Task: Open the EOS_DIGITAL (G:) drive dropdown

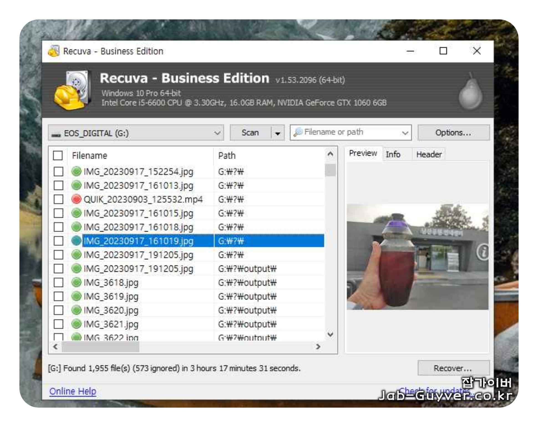Action: [x=217, y=133]
